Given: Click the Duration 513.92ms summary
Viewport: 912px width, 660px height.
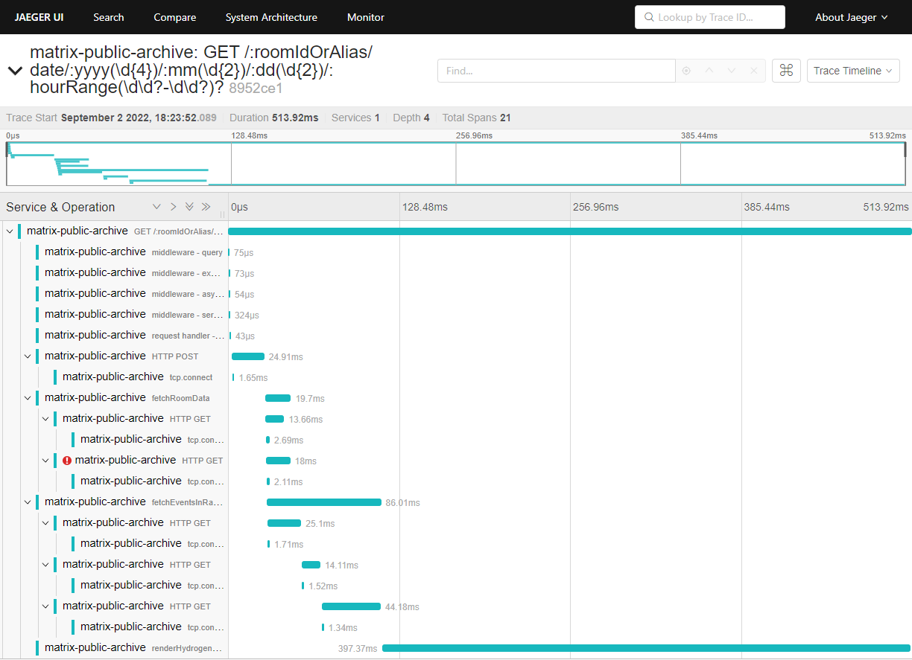Looking at the screenshot, I should point(274,118).
